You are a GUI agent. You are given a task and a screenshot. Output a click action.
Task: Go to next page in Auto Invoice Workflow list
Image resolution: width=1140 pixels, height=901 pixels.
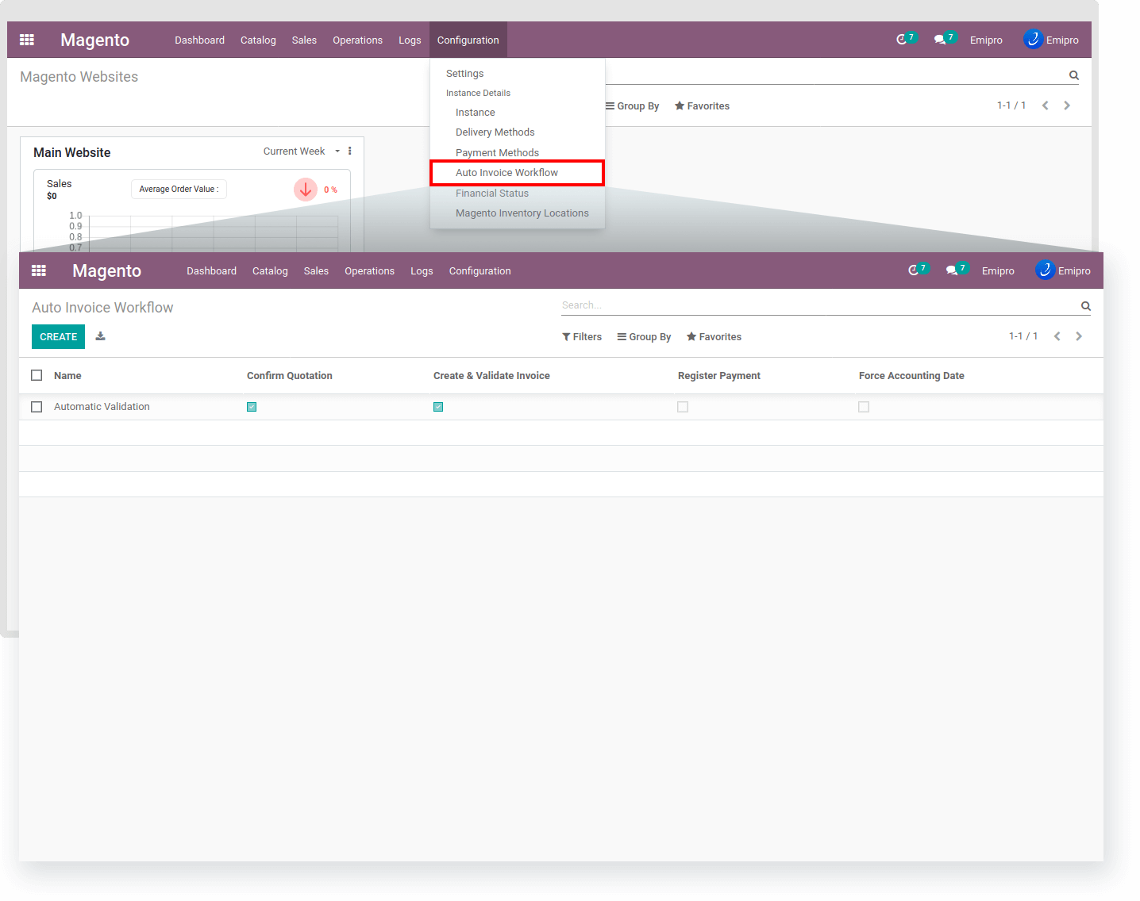coord(1079,336)
